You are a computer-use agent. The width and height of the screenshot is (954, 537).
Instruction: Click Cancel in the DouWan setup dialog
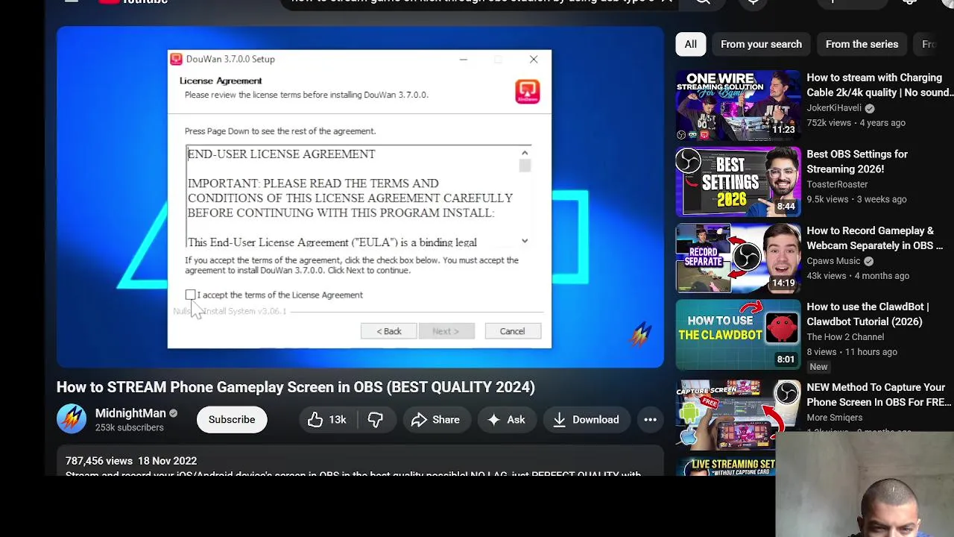(512, 331)
